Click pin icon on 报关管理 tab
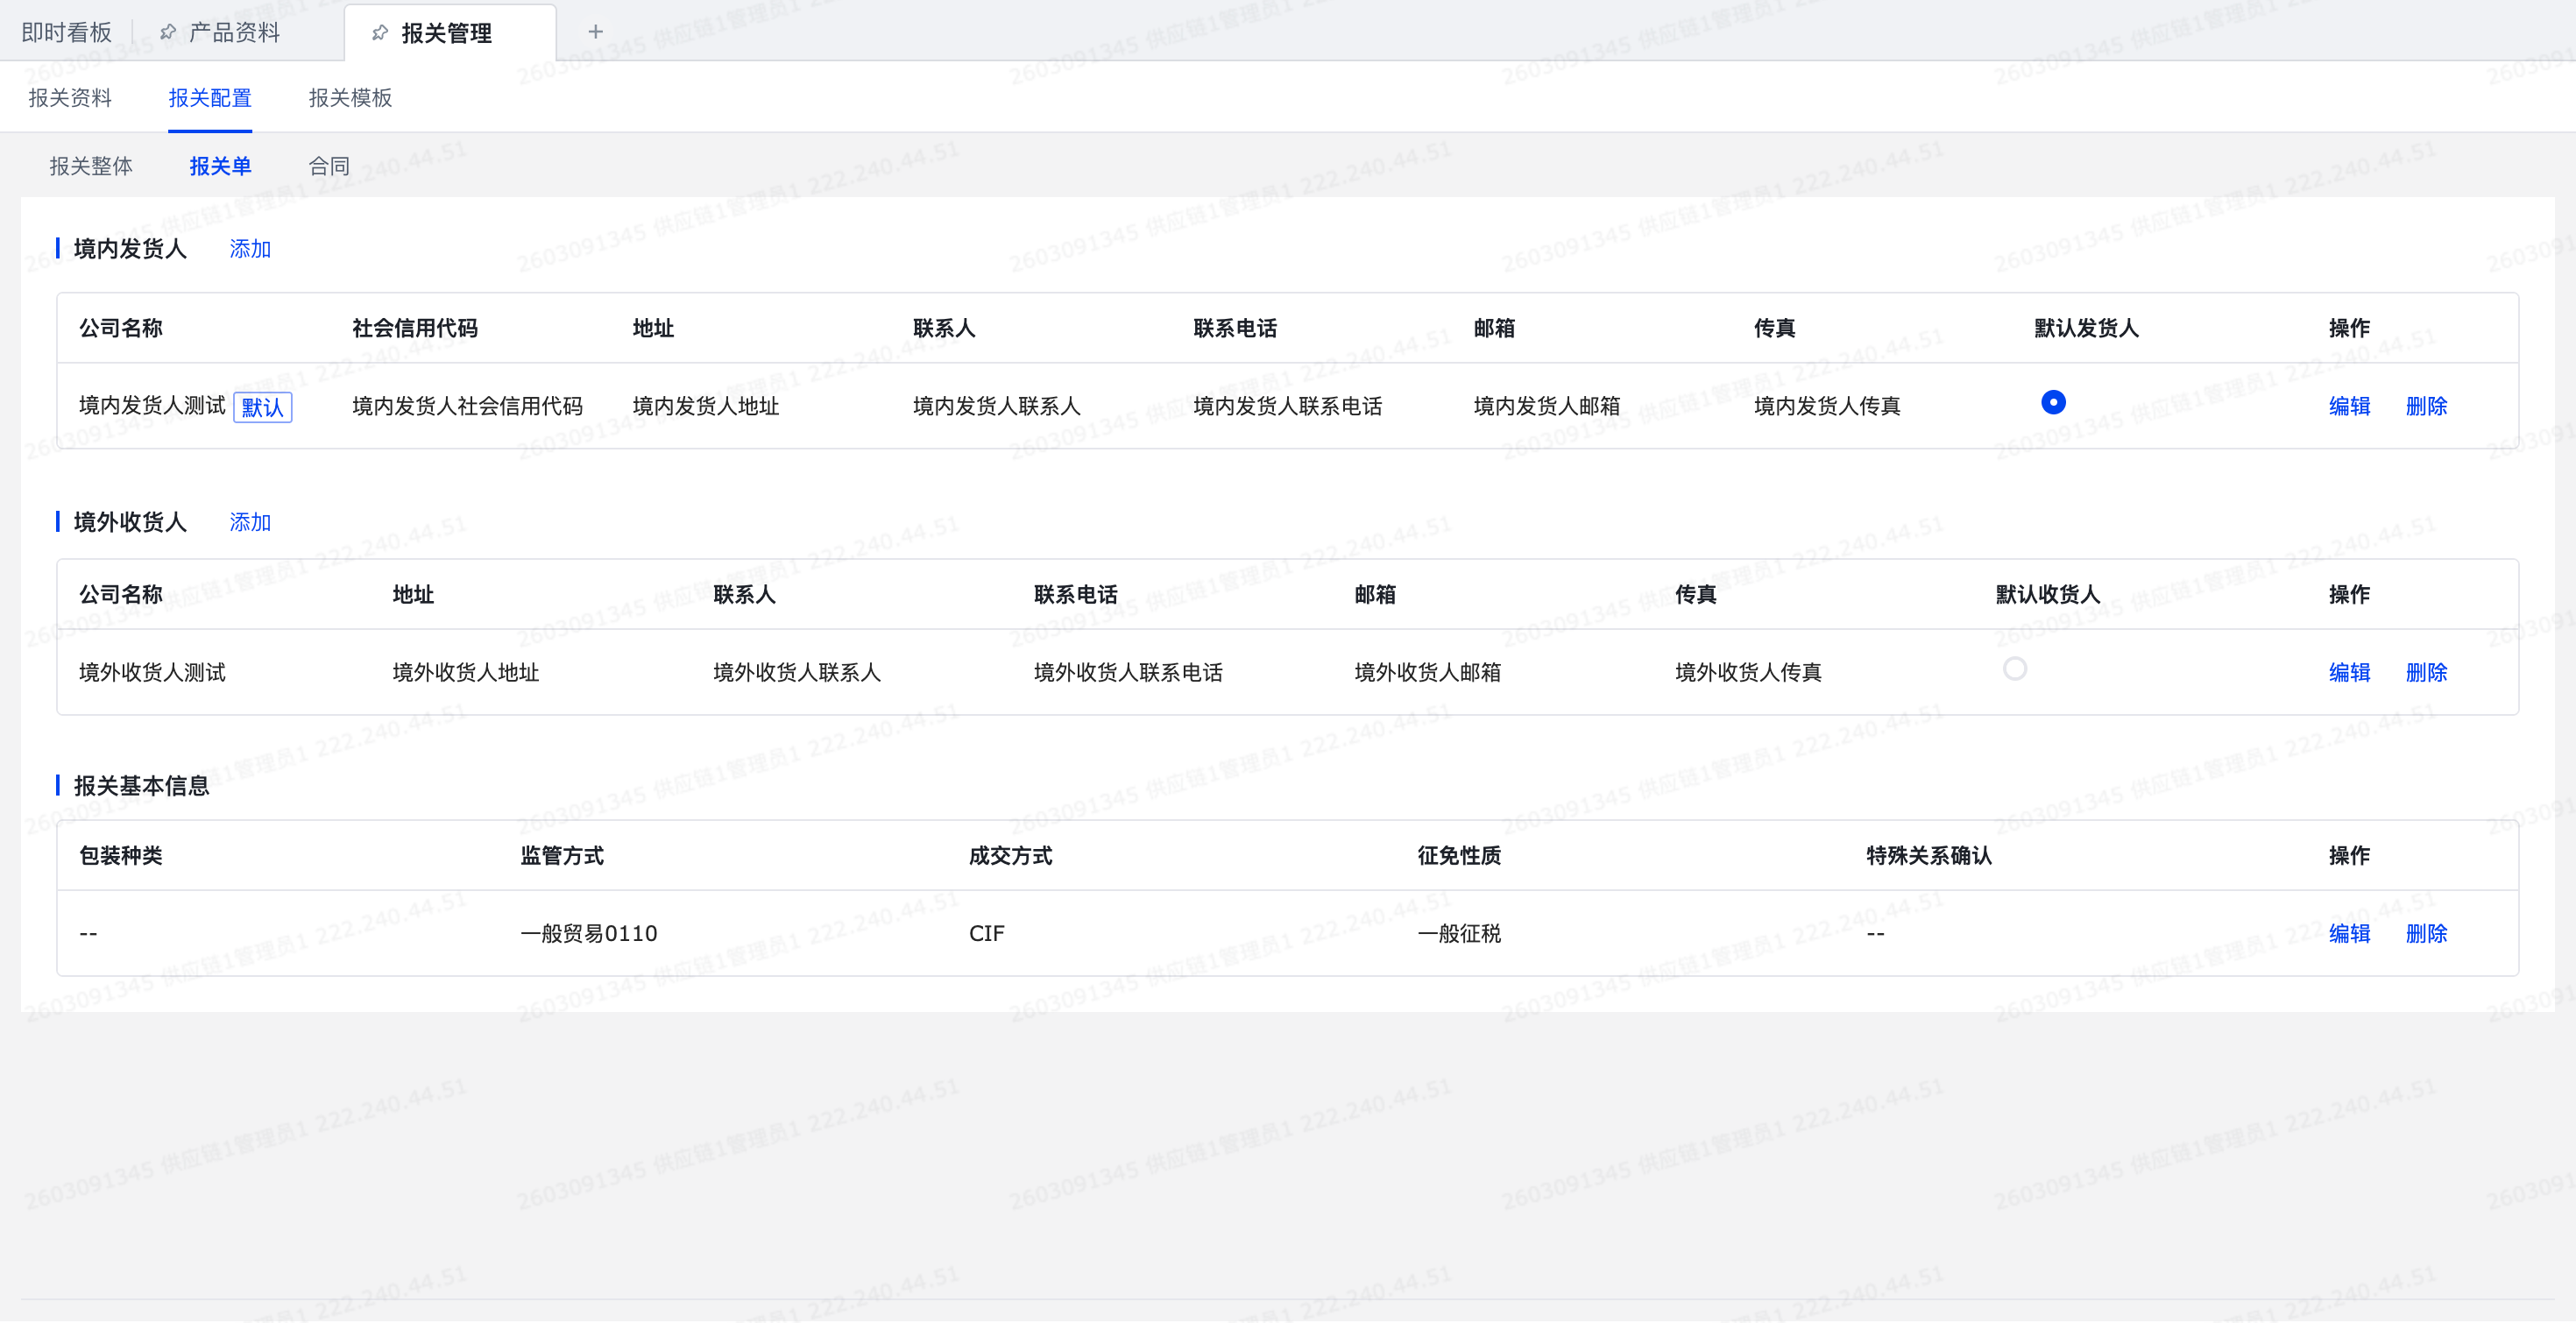2576x1323 pixels. pyautogui.click(x=380, y=33)
